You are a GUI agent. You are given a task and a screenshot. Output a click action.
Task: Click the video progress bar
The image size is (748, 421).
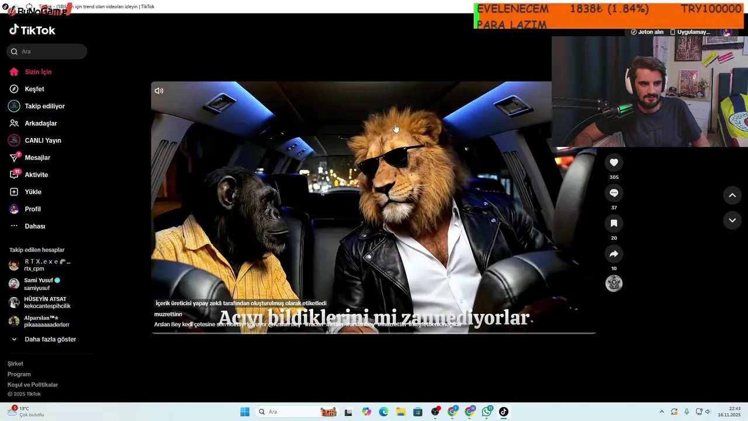[373, 333]
